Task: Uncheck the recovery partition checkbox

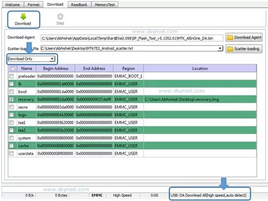Action: pyautogui.click(x=12, y=99)
